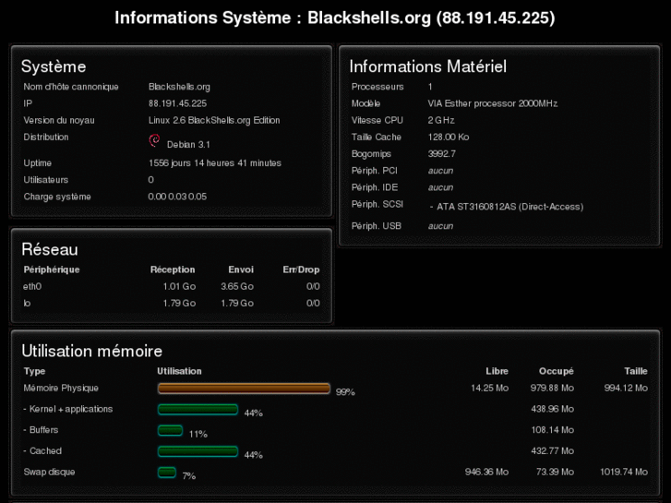Screen dimensions: 671x503
Task: Click the 'Processeurs' label
Action: coord(377,87)
